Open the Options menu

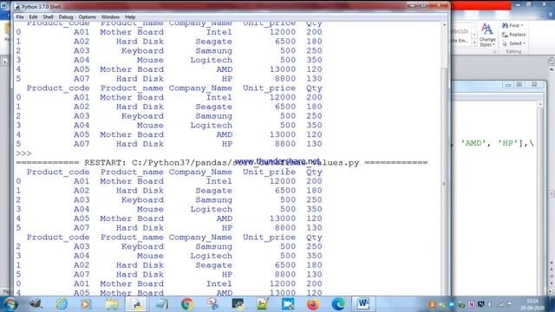point(87,17)
